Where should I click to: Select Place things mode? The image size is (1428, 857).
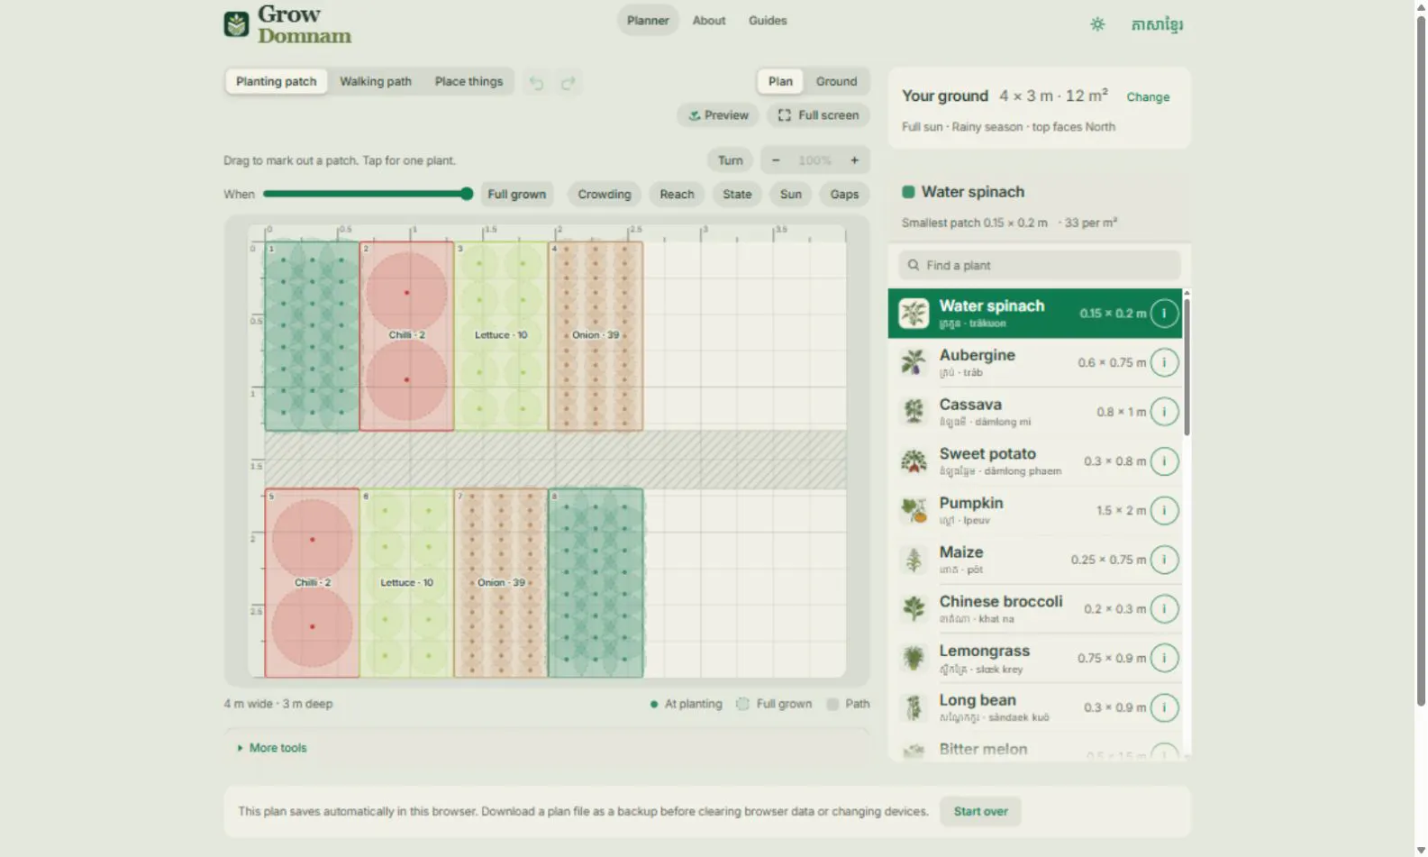468,81
